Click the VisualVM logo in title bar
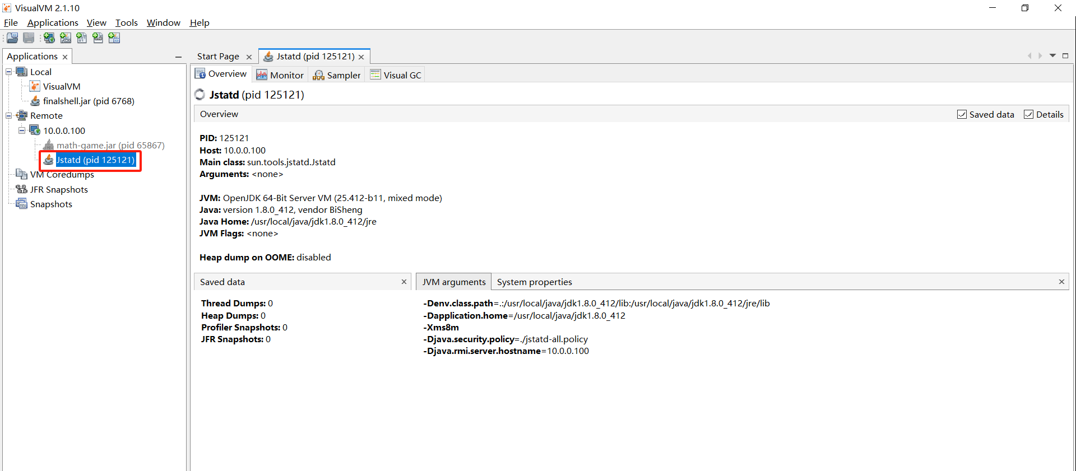This screenshot has height=471, width=1076. coord(7,8)
